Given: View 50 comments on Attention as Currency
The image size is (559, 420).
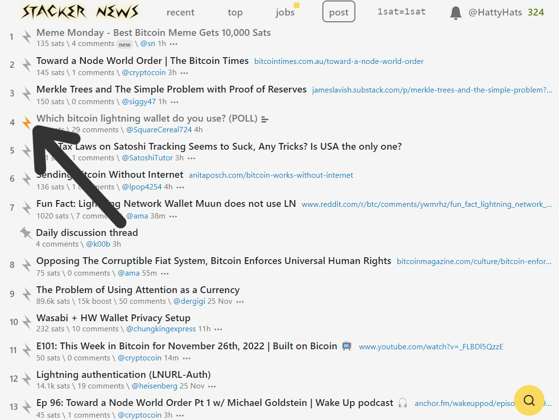Looking at the screenshot, I should (142, 301).
